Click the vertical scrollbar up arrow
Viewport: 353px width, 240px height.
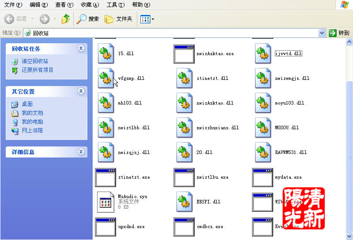(349, 41)
